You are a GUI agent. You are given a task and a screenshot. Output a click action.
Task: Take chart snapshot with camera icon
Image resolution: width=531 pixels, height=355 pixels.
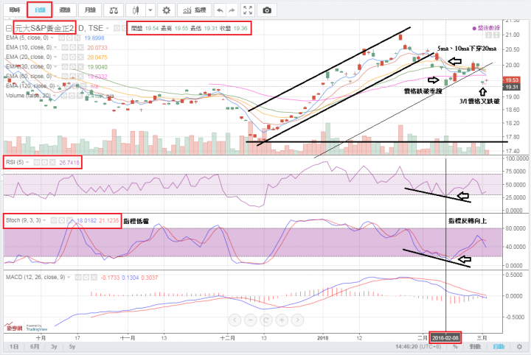tap(267, 10)
